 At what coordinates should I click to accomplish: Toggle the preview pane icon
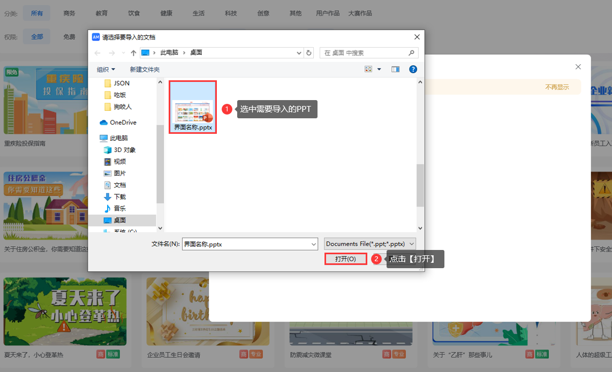(x=396, y=69)
